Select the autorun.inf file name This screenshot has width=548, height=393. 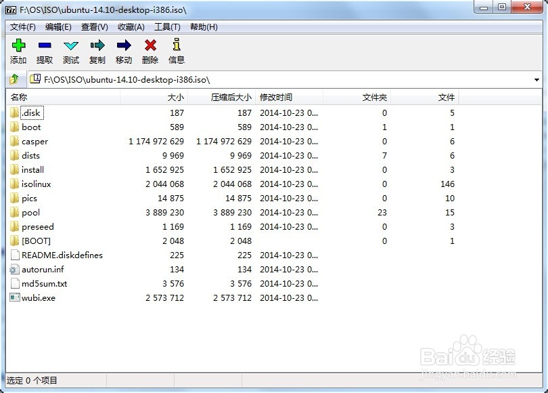click(43, 270)
